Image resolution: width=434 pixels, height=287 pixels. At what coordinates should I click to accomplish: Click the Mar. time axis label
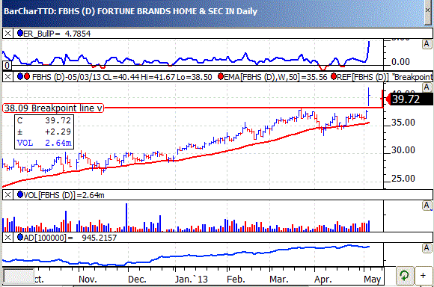tap(279, 280)
